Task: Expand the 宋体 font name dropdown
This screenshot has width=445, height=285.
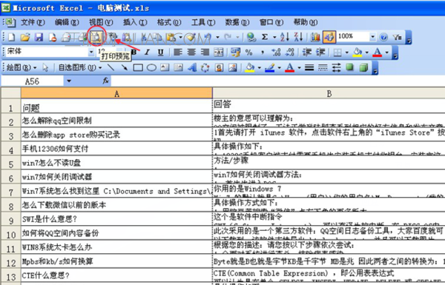Action: coord(91,52)
